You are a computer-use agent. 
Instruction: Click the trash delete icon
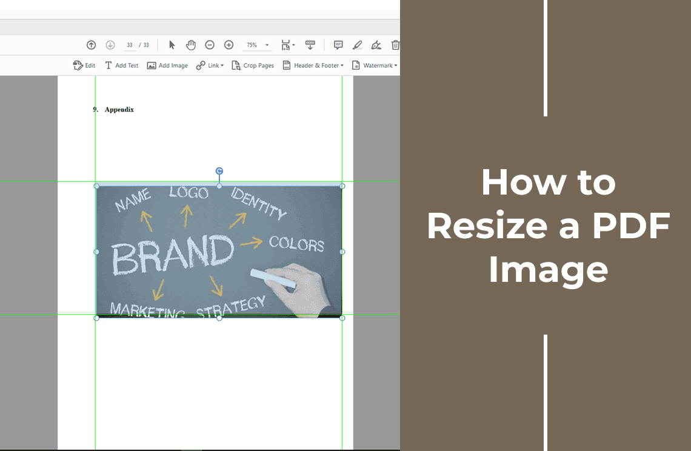tap(395, 45)
